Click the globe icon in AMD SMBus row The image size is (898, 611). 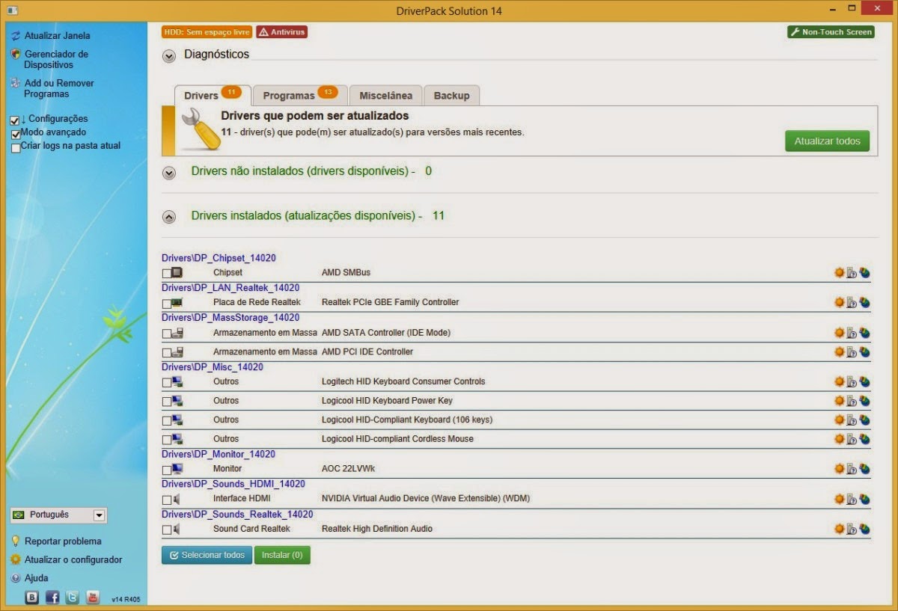[864, 272]
